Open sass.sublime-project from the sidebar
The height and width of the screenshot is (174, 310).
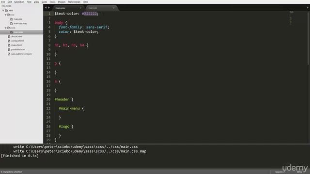click(x=21, y=54)
